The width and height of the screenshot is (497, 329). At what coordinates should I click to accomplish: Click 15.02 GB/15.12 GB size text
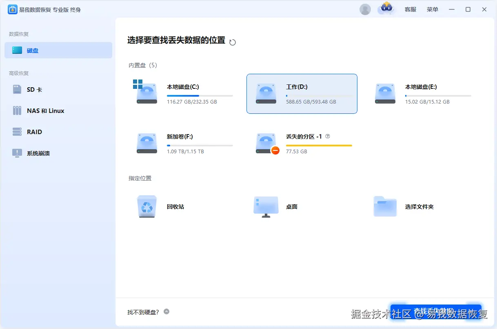point(427,102)
